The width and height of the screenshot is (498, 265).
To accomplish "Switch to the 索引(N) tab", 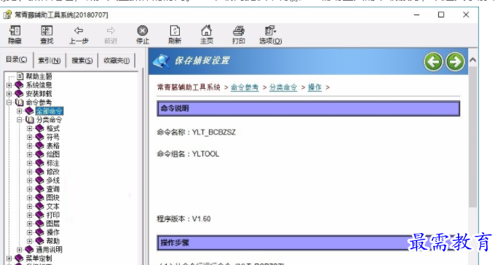I will (50, 60).
